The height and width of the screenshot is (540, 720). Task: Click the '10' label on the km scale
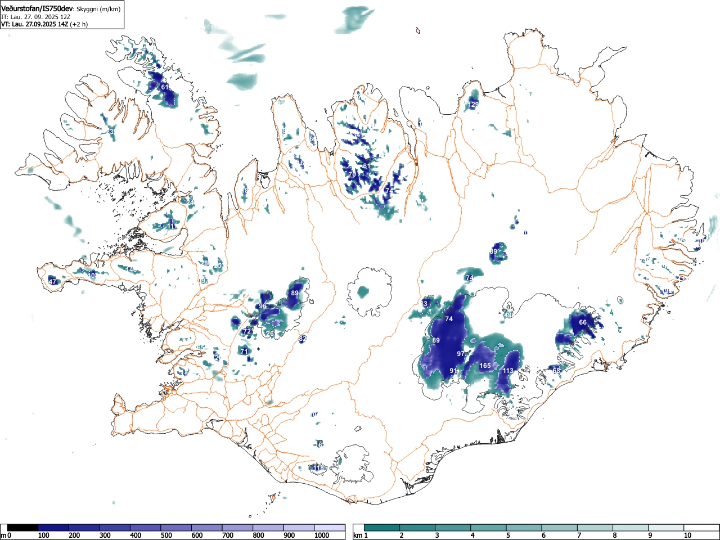[x=687, y=535]
